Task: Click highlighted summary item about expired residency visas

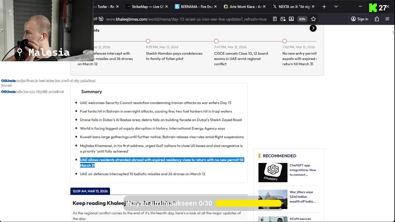Action: [162, 162]
